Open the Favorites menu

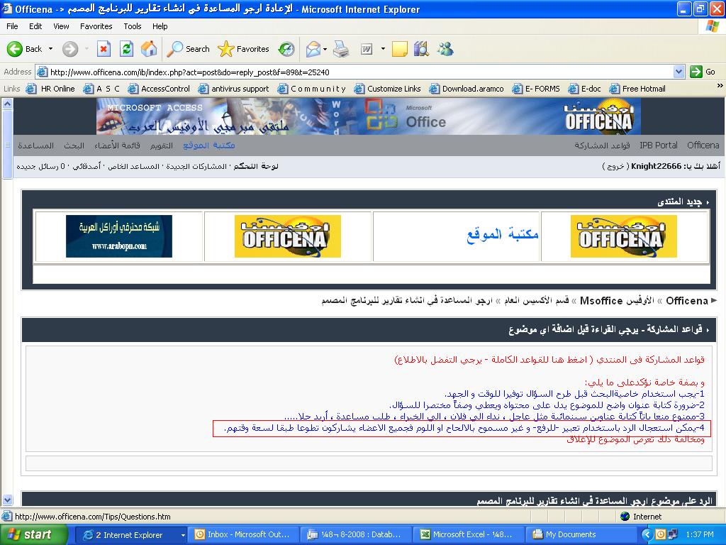point(96,26)
